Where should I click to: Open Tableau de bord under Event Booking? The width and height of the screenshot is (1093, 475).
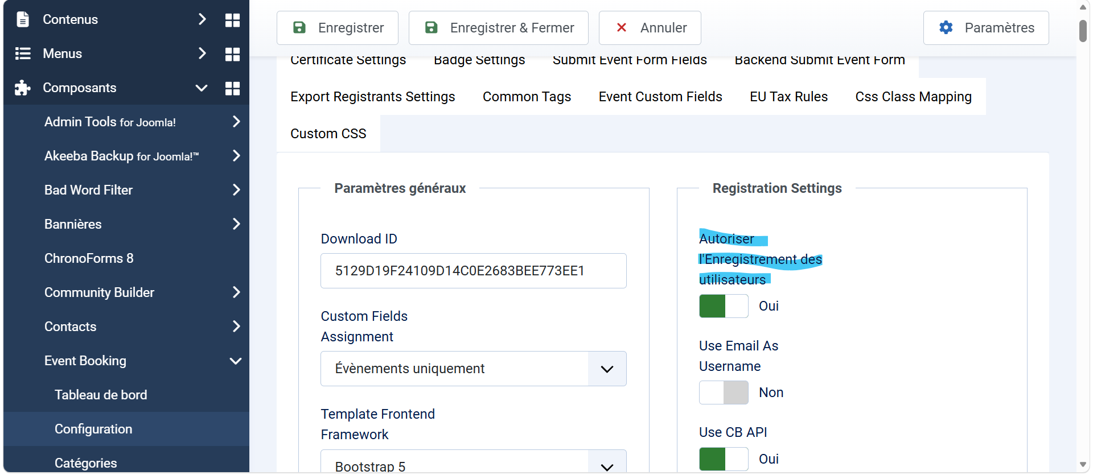(x=101, y=395)
